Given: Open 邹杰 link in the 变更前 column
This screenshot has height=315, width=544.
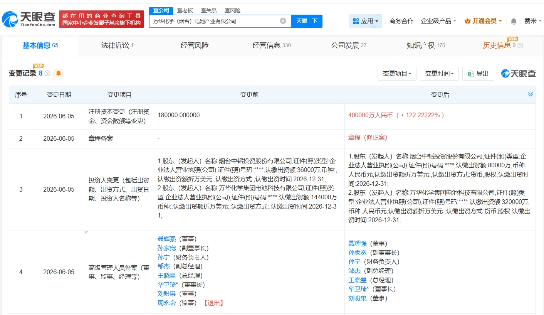Looking at the screenshot, I should point(164,266).
